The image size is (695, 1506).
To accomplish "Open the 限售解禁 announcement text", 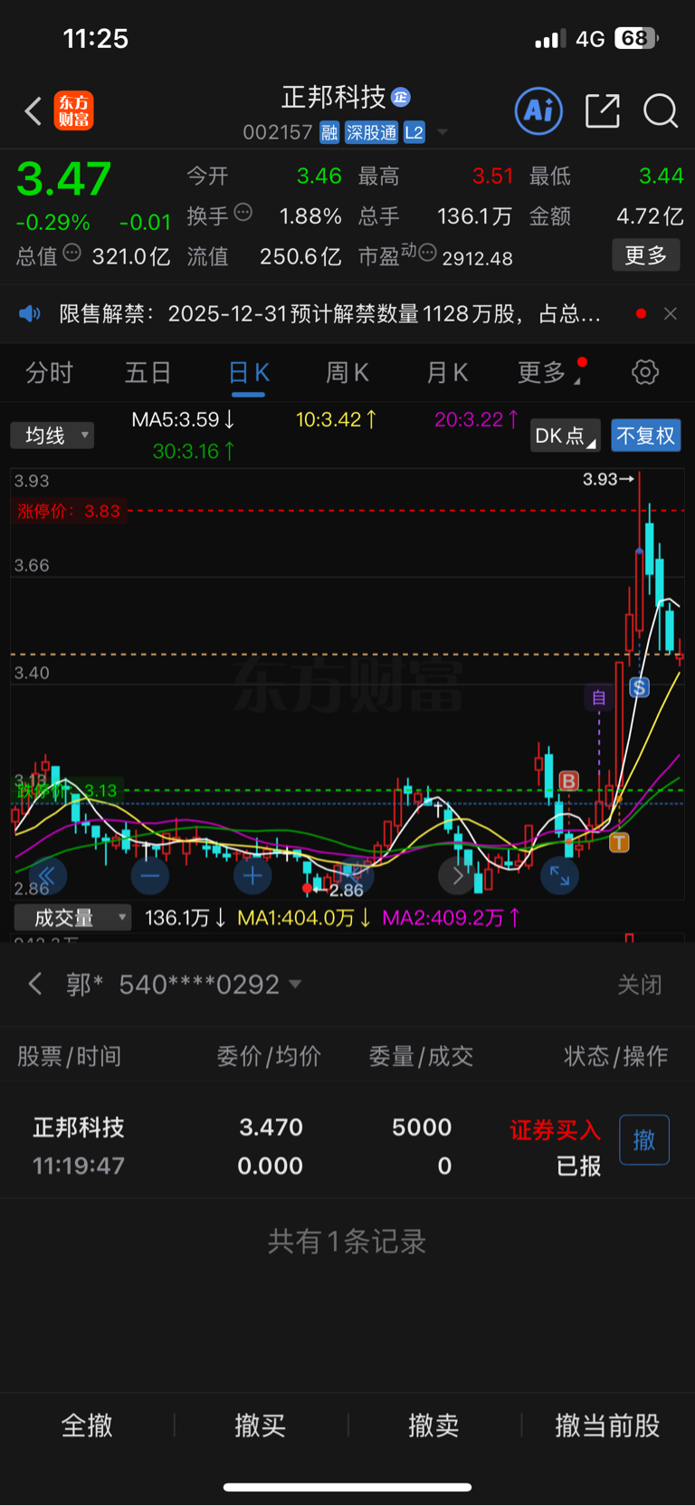I will 330,314.
